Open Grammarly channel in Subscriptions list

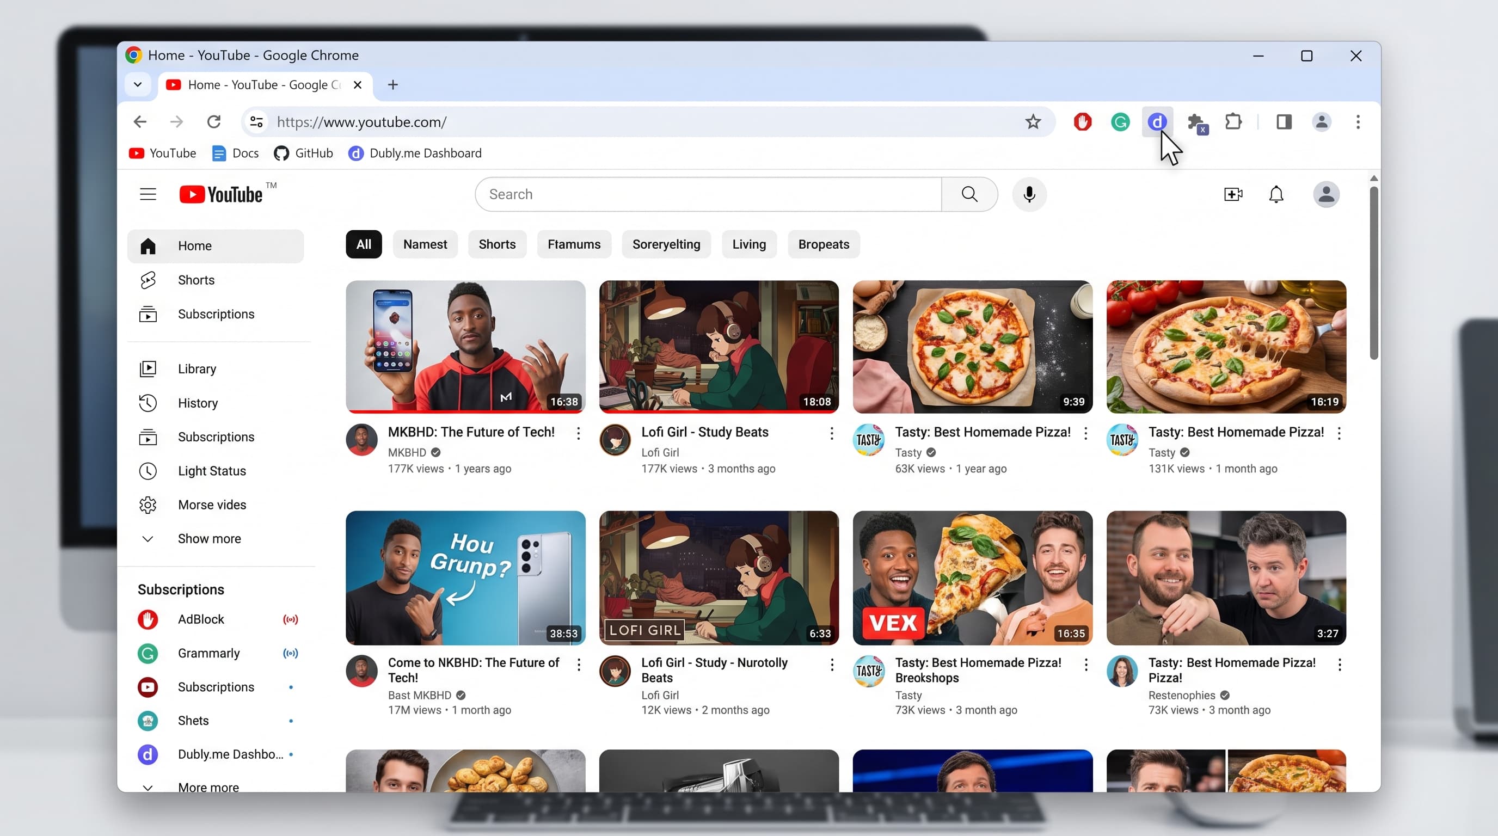coord(219,654)
